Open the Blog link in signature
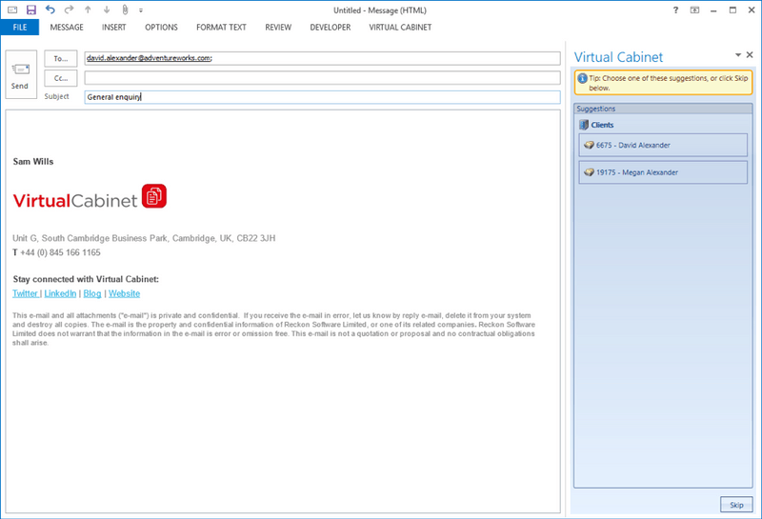 pos(92,293)
